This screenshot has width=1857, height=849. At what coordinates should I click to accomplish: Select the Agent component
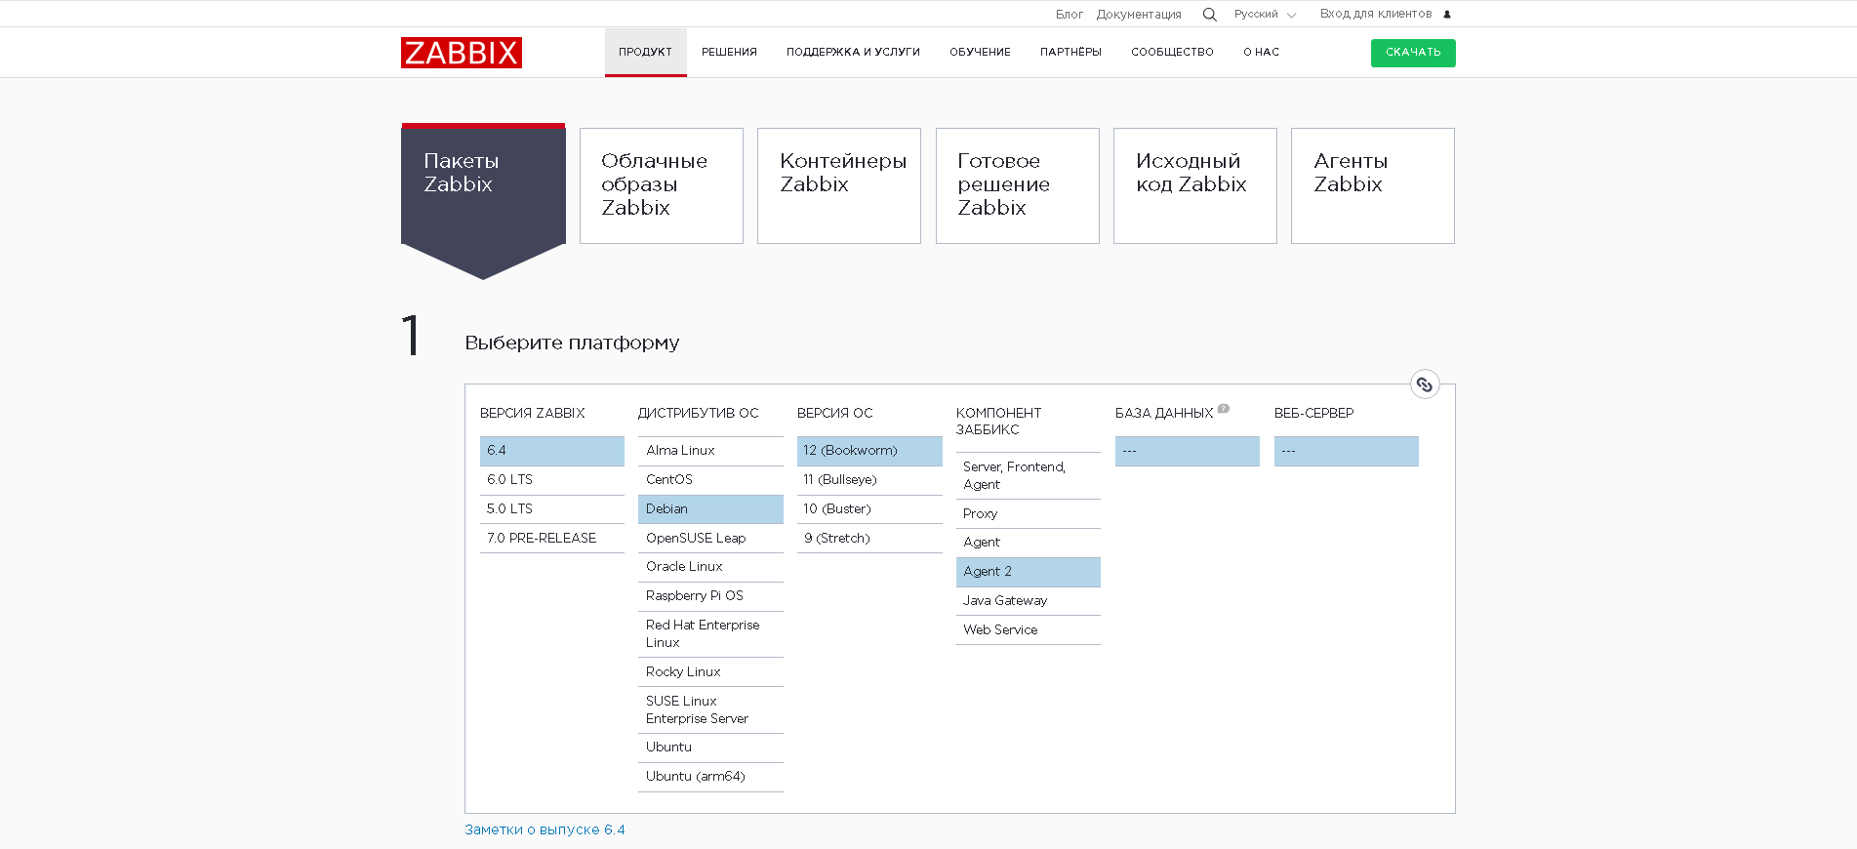(1029, 543)
